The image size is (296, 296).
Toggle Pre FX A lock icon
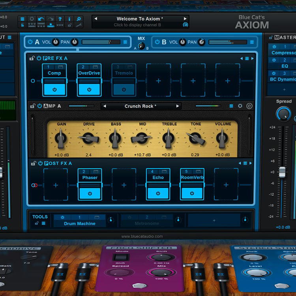pos(32,58)
